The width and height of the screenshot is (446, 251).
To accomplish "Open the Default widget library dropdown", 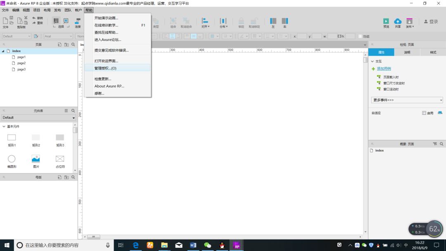I will [x=39, y=118].
